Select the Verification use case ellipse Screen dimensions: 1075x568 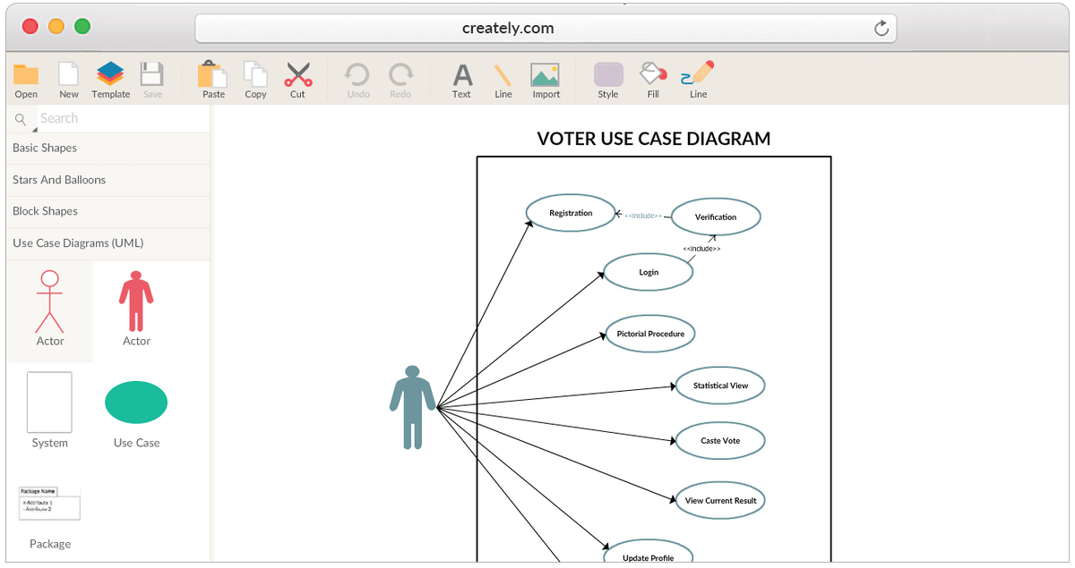tap(716, 216)
